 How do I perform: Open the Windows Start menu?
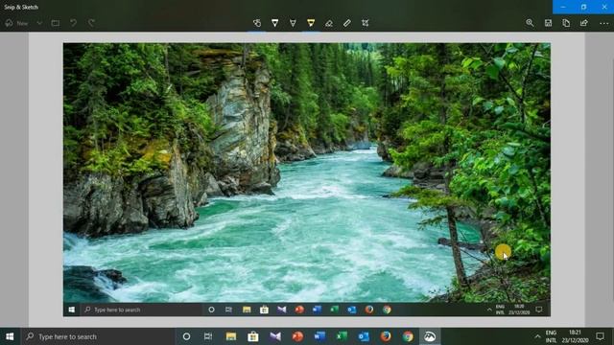10,336
